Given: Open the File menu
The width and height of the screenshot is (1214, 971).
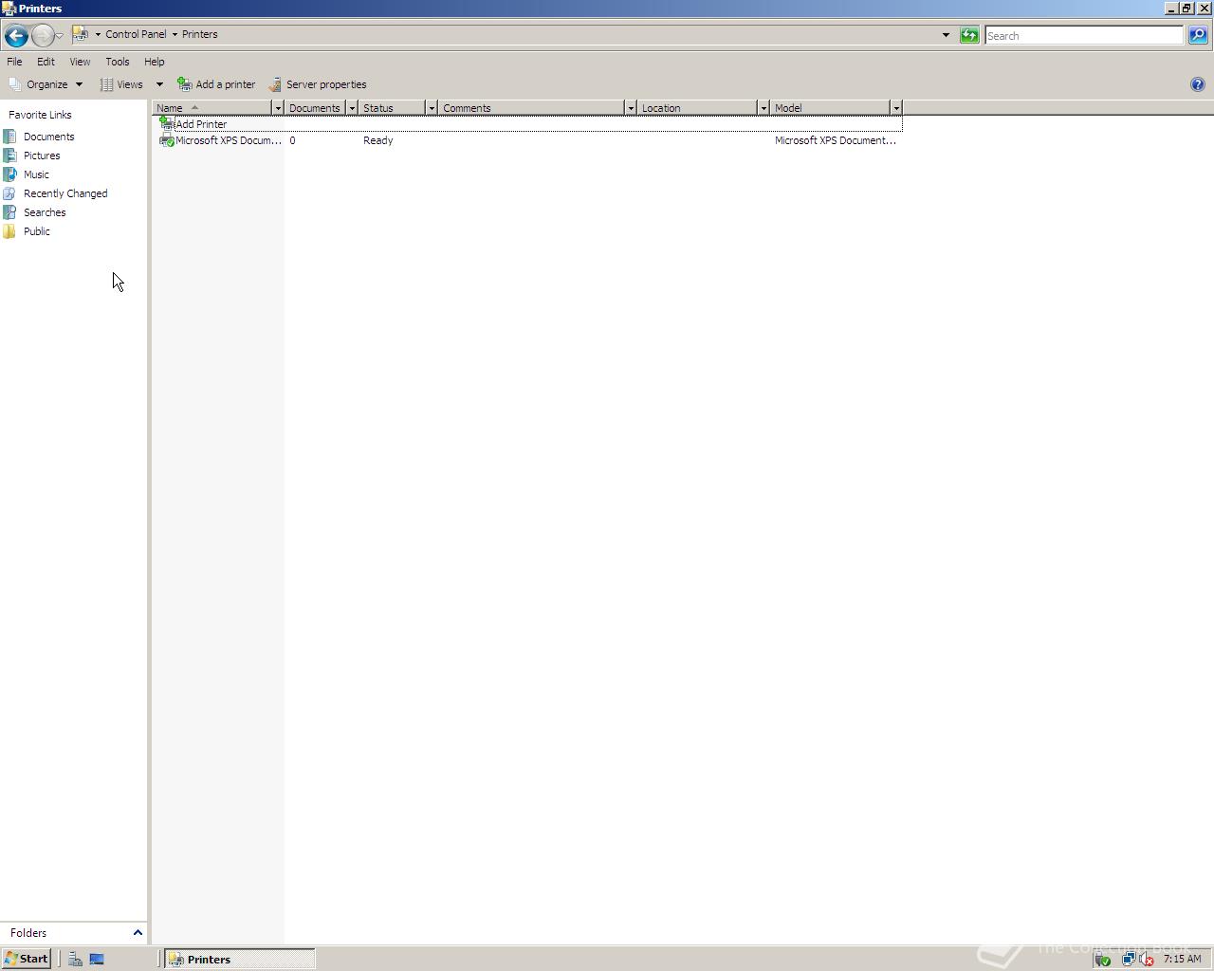Looking at the screenshot, I should pyautogui.click(x=14, y=62).
